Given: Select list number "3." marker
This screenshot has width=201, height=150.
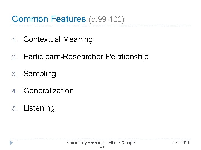Looking at the screenshot, I should (x=15, y=74).
